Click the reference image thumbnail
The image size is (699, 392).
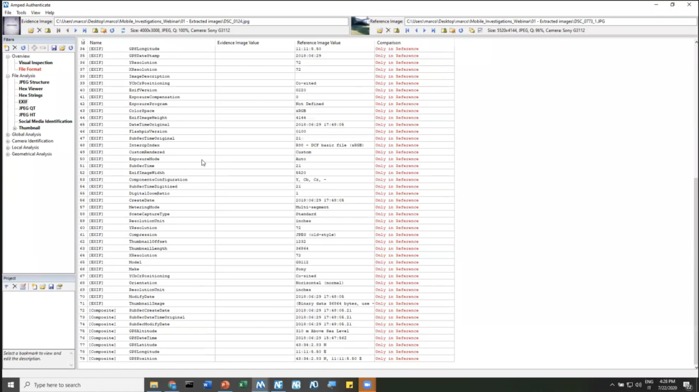(360, 26)
